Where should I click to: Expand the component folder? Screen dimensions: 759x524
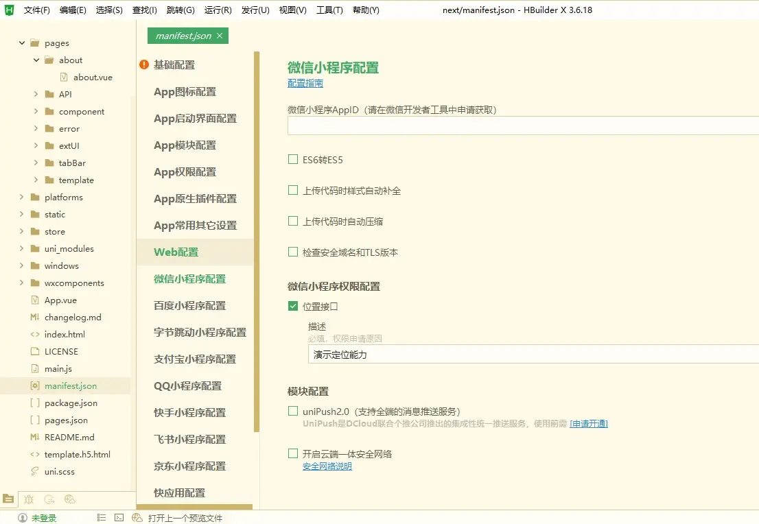tap(36, 111)
